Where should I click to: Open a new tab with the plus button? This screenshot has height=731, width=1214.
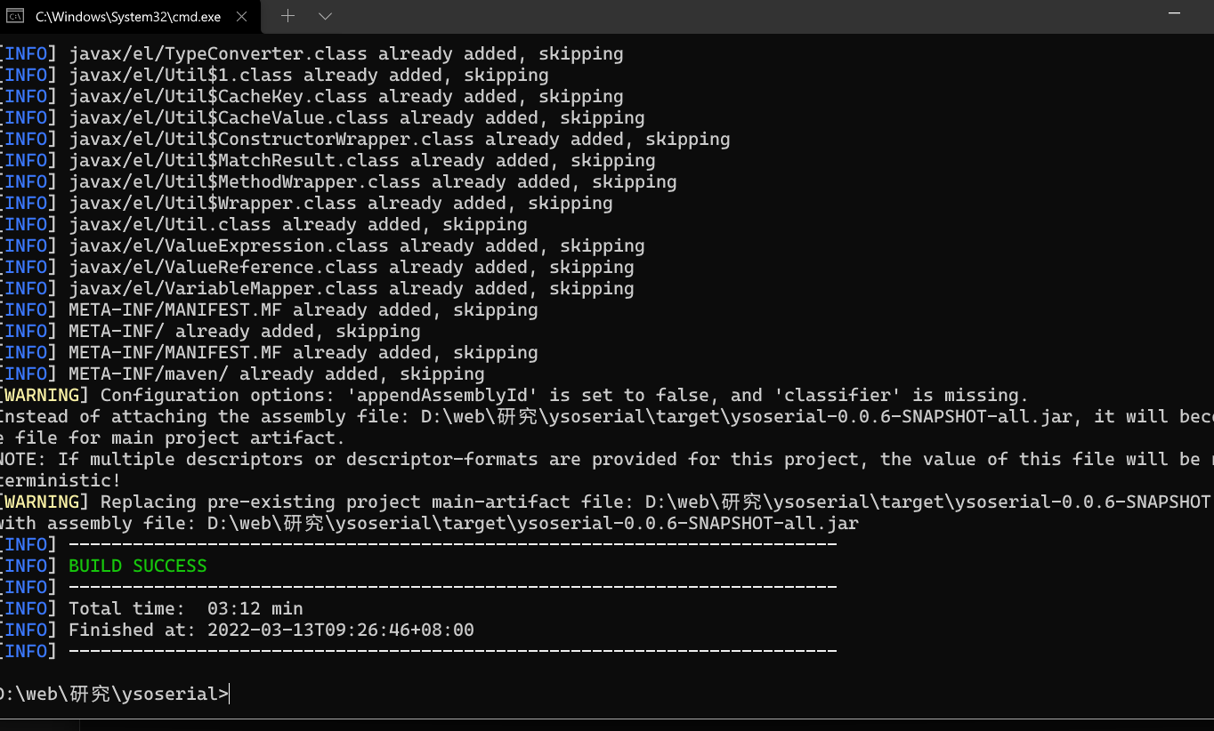click(287, 16)
